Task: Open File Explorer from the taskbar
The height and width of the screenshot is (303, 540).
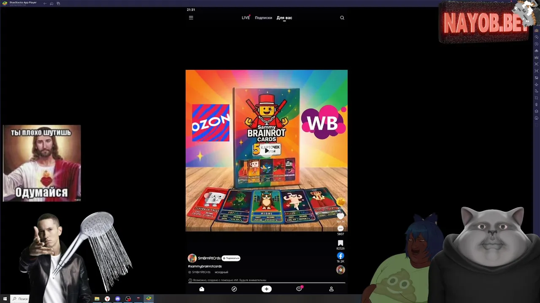Action: coord(97,299)
